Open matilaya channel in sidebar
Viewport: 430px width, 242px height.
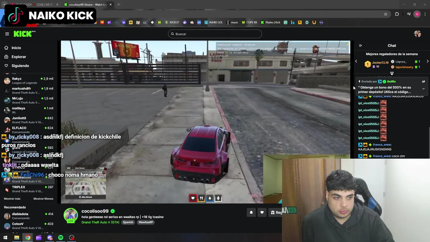pos(28,110)
